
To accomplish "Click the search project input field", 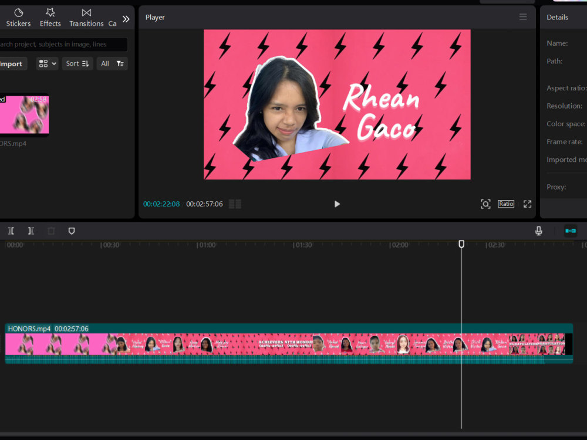I will click(63, 44).
